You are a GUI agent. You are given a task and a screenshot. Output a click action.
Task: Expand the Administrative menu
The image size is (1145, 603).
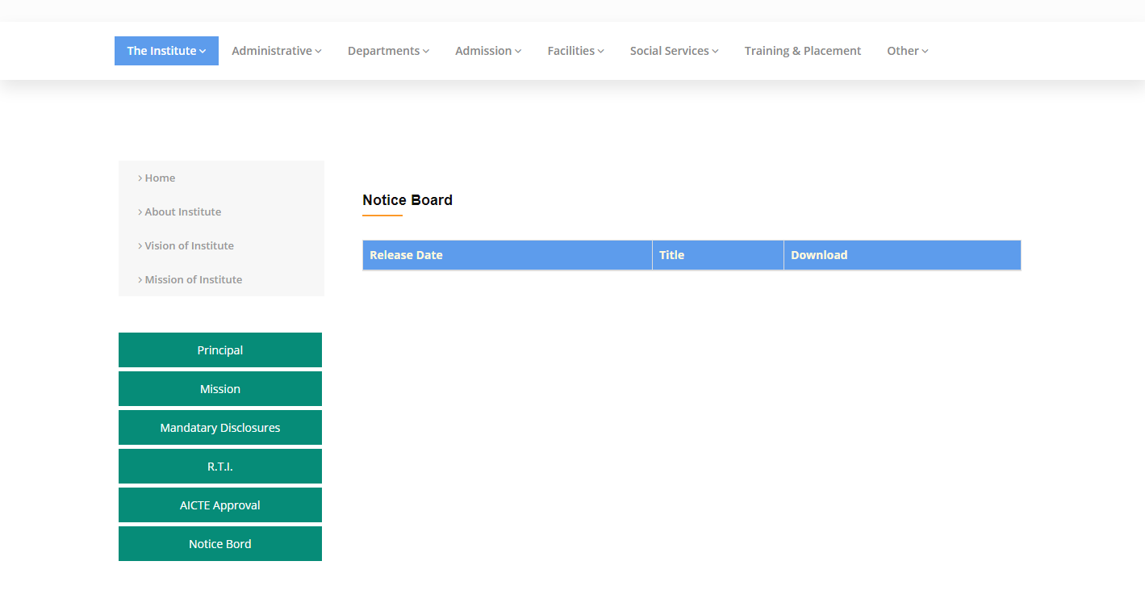coord(276,51)
